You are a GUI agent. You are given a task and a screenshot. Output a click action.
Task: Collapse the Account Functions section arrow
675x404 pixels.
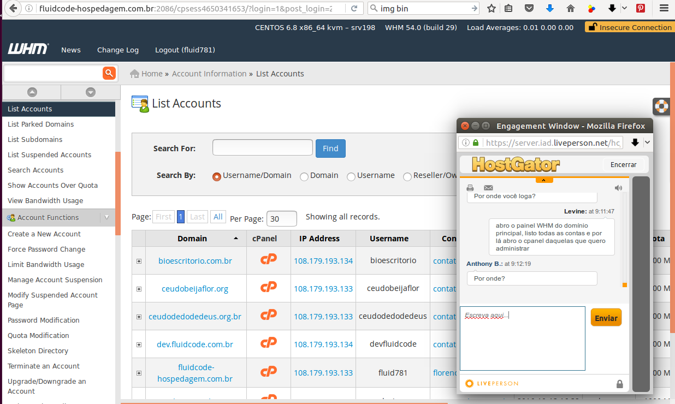107,217
